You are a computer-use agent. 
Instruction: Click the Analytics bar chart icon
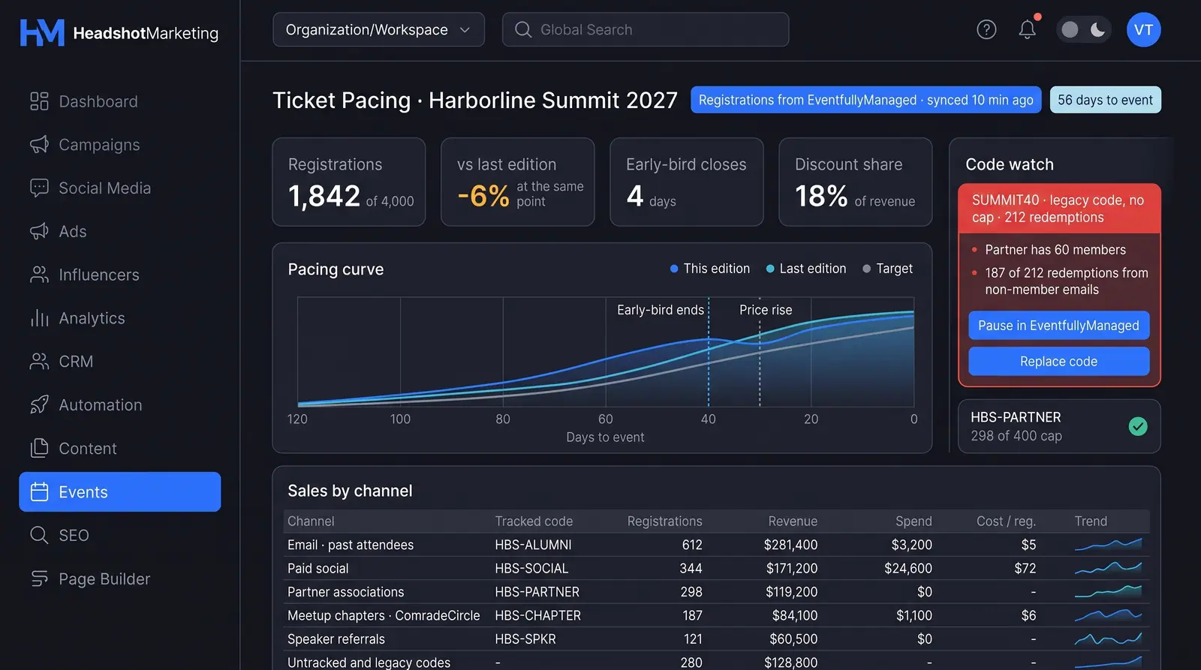39,318
